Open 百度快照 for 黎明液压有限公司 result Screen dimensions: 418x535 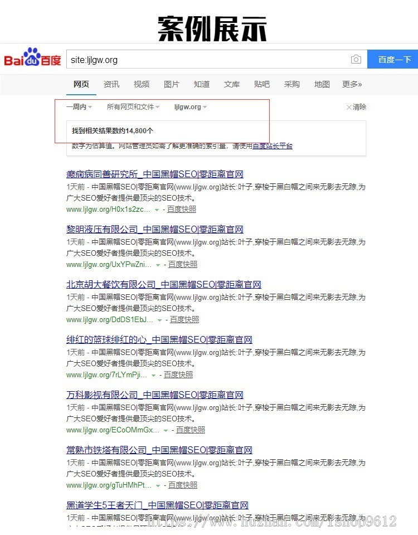[x=183, y=264]
